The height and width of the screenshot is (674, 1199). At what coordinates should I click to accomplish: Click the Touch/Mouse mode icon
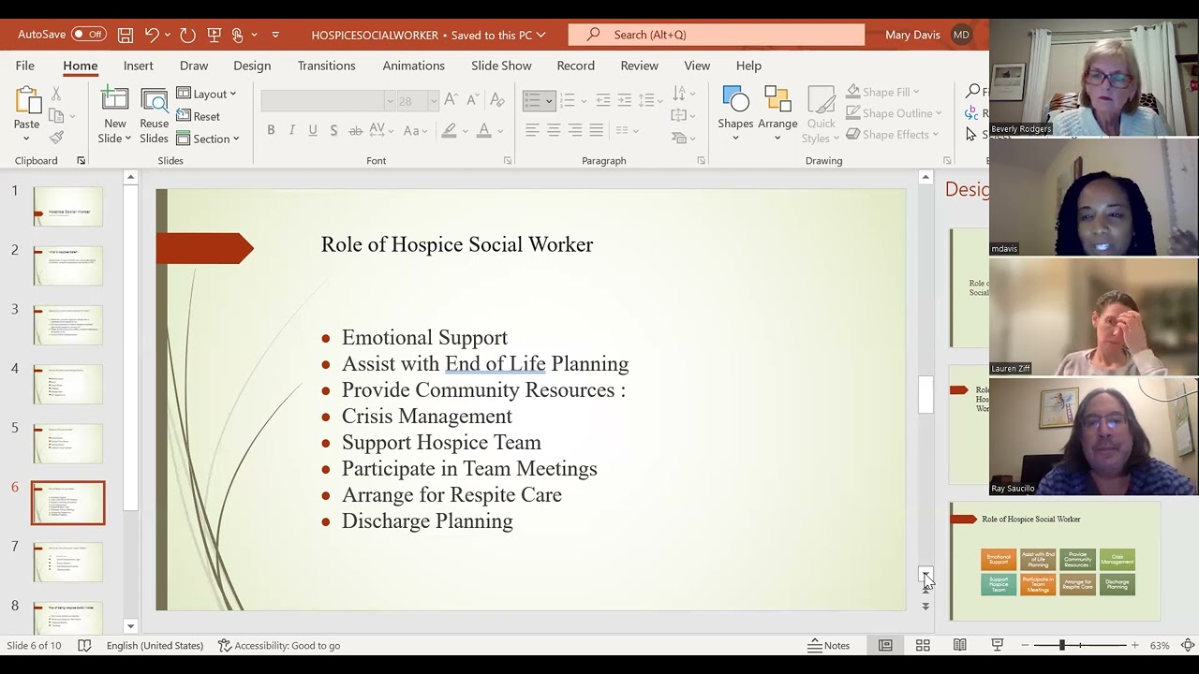pyautogui.click(x=238, y=35)
